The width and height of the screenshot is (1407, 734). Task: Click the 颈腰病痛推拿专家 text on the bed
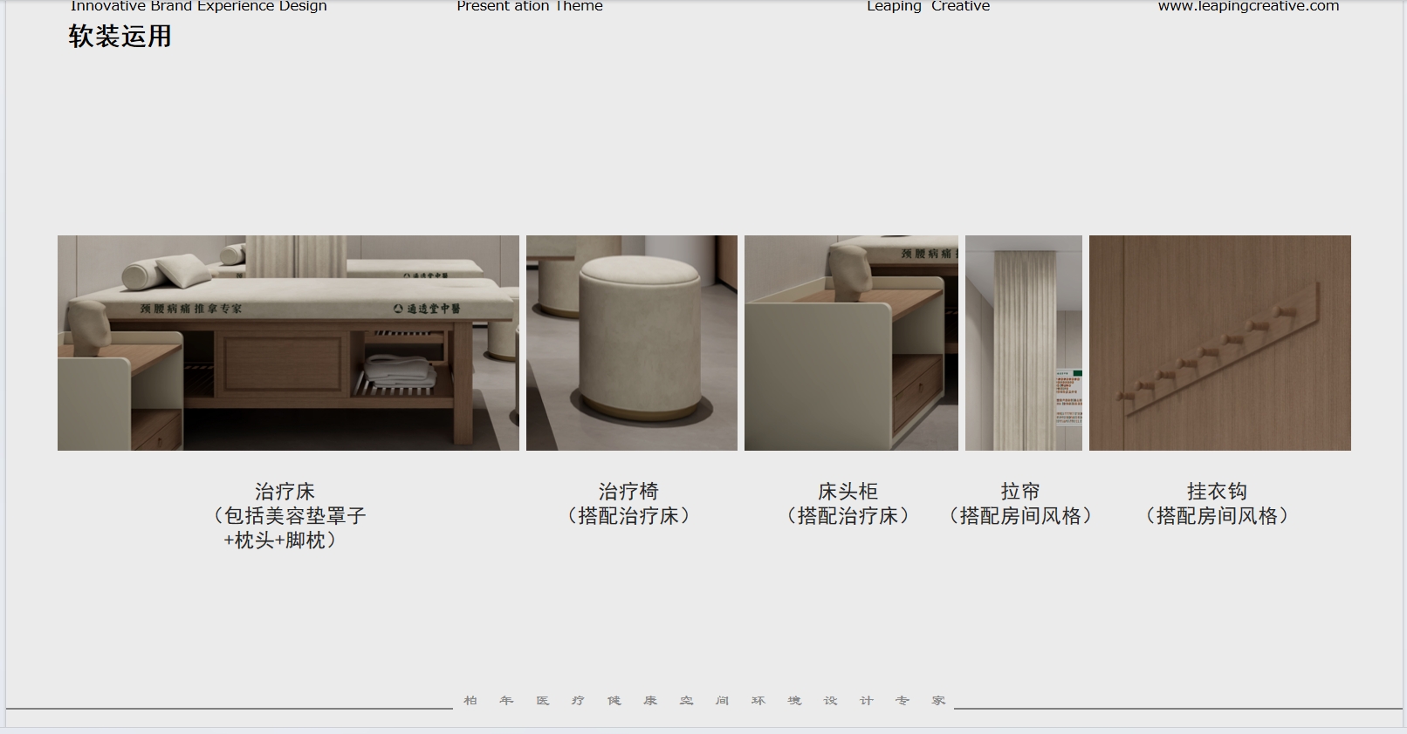click(191, 309)
